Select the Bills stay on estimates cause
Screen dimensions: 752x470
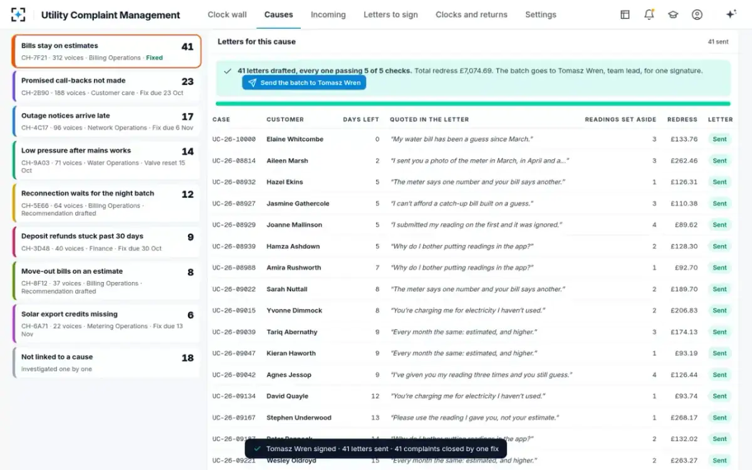(x=107, y=51)
